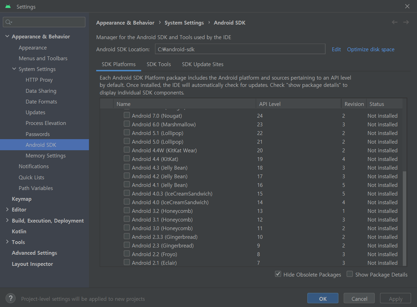Click the help question mark button

coord(11,298)
